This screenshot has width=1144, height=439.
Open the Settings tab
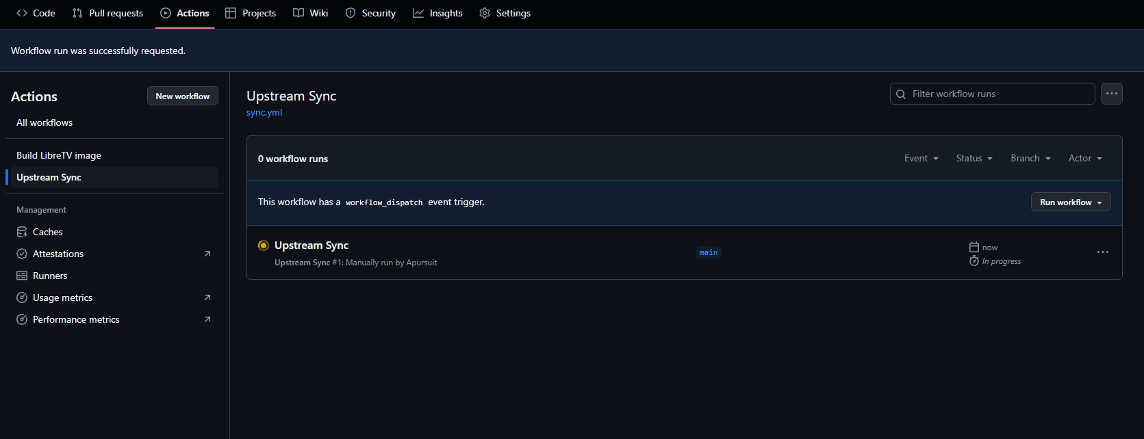[505, 13]
